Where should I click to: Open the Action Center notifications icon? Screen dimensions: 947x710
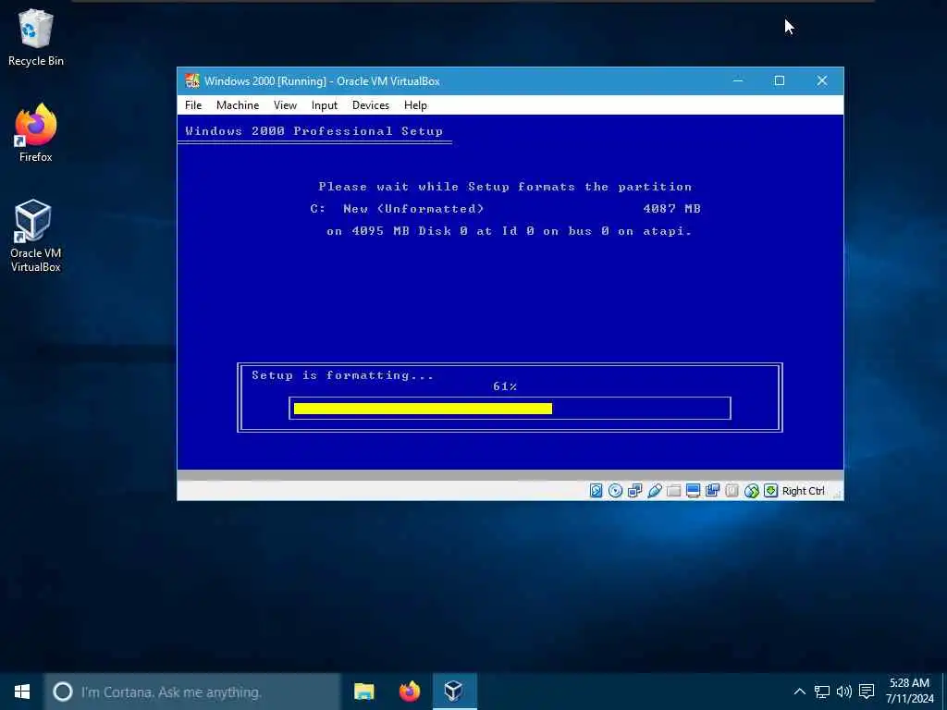click(x=867, y=692)
